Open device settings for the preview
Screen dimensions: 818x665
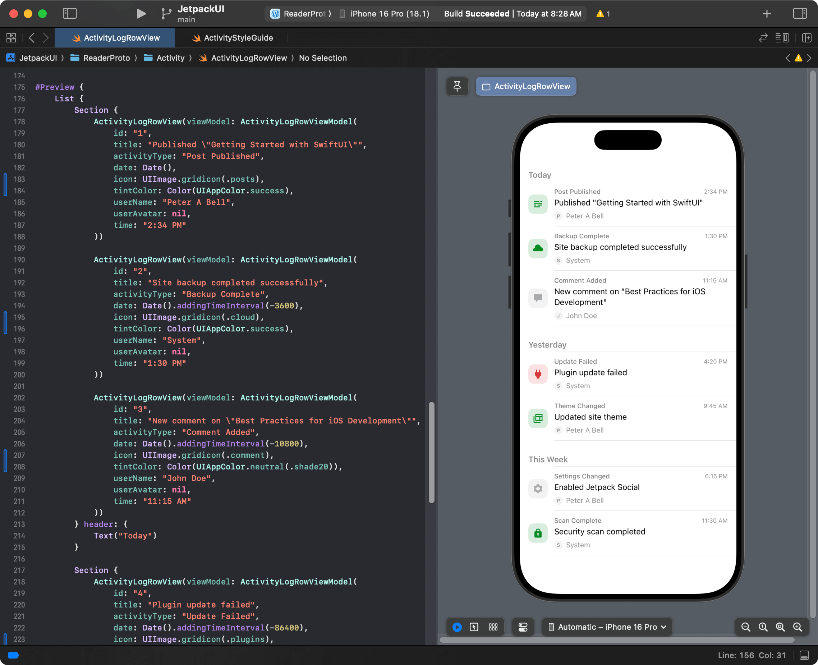pos(523,627)
